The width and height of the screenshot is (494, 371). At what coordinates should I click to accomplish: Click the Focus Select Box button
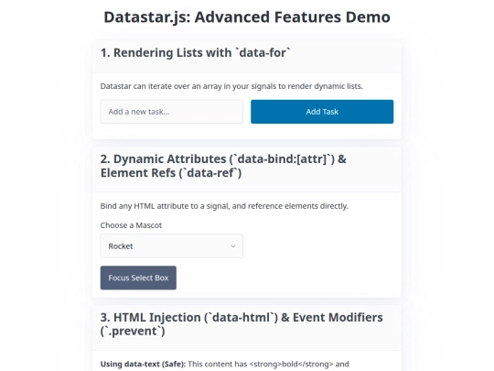pyautogui.click(x=138, y=278)
